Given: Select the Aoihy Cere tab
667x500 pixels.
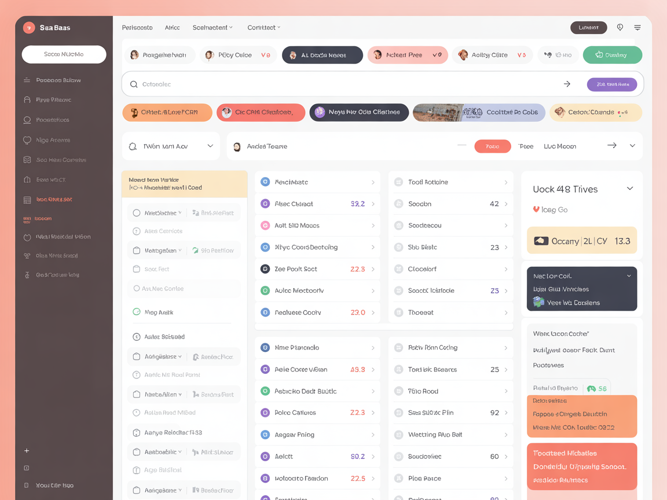Looking at the screenshot, I should click(x=492, y=55).
